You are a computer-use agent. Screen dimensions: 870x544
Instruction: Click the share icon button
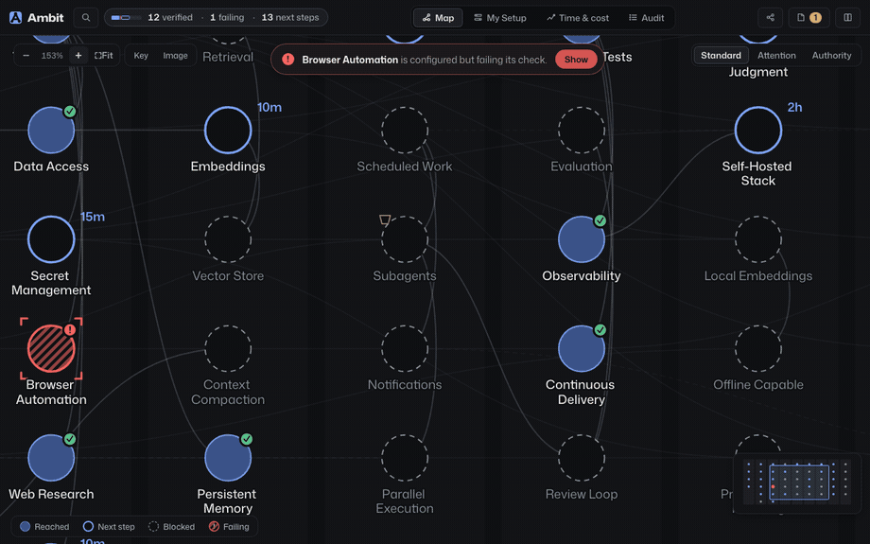(x=770, y=18)
